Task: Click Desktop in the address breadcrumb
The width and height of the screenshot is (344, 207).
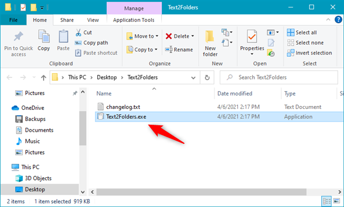Action: point(107,77)
